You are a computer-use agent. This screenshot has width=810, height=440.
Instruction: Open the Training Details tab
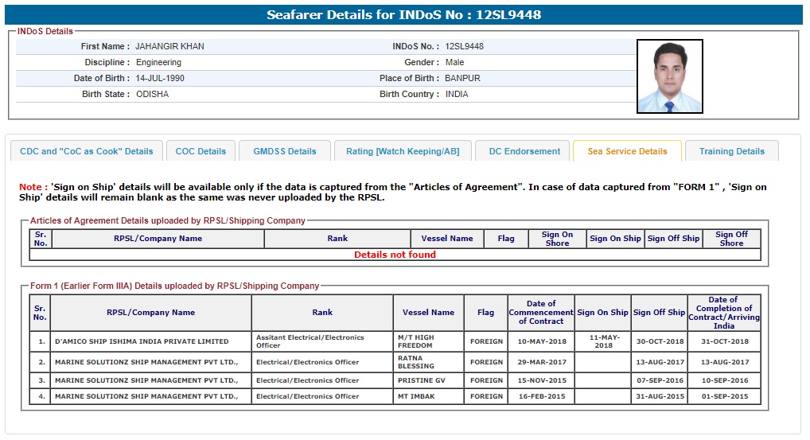click(731, 151)
